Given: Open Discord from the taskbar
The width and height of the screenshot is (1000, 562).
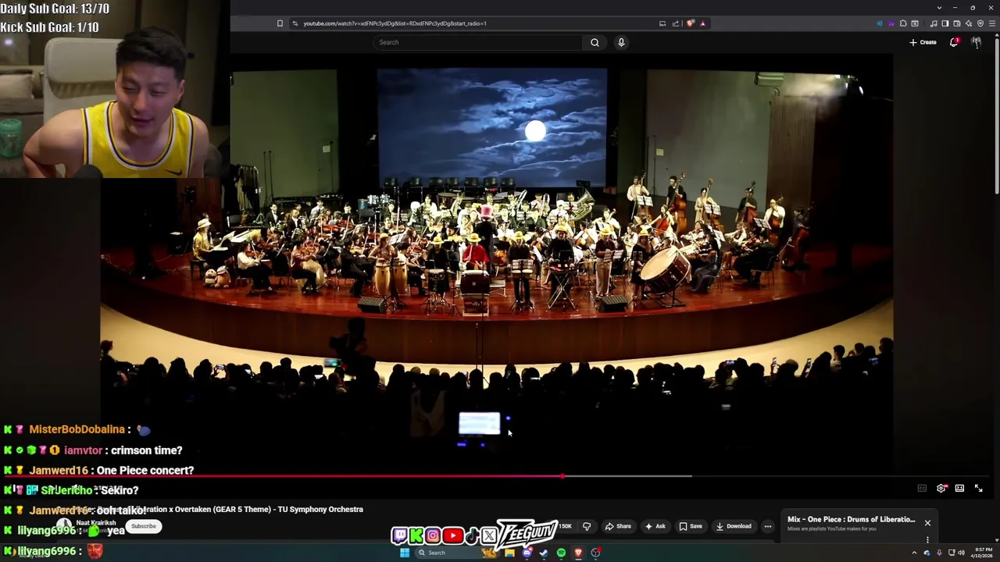Looking at the screenshot, I should pyautogui.click(x=527, y=553).
